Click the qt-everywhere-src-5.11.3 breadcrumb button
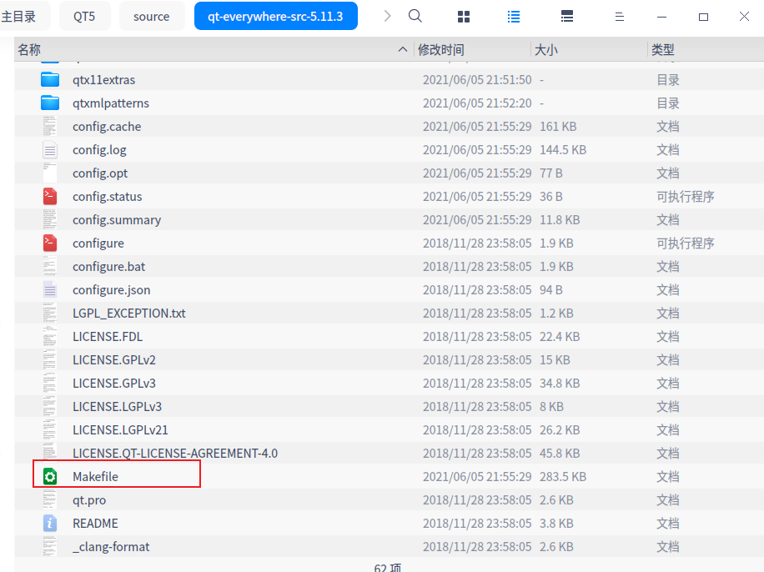Viewport: 764px width, 572px height. 275,15
